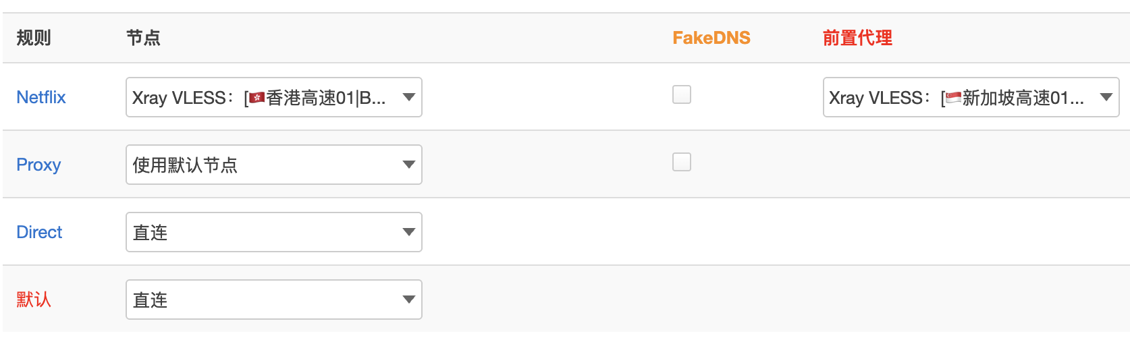Open Netflix node dropdown showing 香港高速01

(274, 97)
